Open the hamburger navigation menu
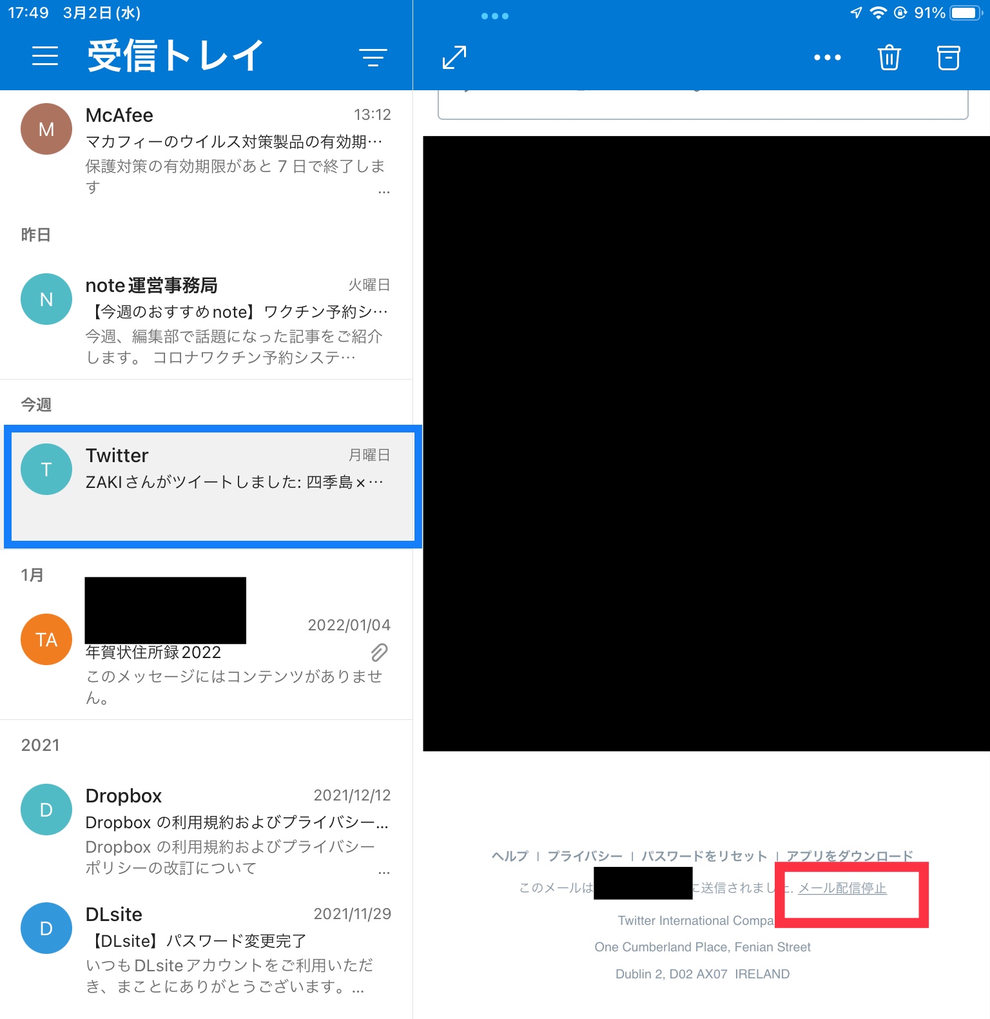Image resolution: width=990 pixels, height=1019 pixels. coord(45,56)
